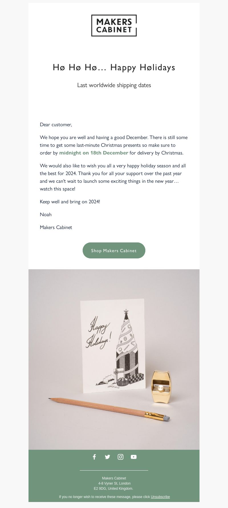Click the Unsubscribe link
The height and width of the screenshot is (508, 228).
(x=160, y=497)
